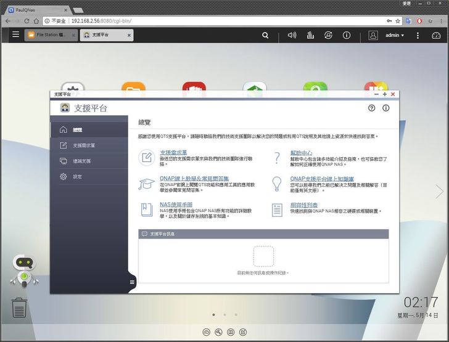Click the help question mark in 支援平台 window
449x342 pixels.
click(371, 108)
